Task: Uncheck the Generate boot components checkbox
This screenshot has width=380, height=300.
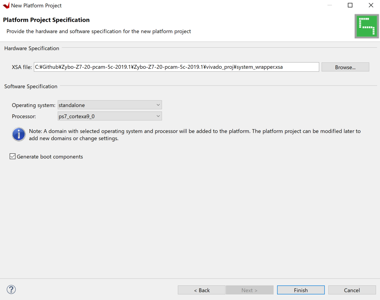Action: pyautogui.click(x=13, y=156)
